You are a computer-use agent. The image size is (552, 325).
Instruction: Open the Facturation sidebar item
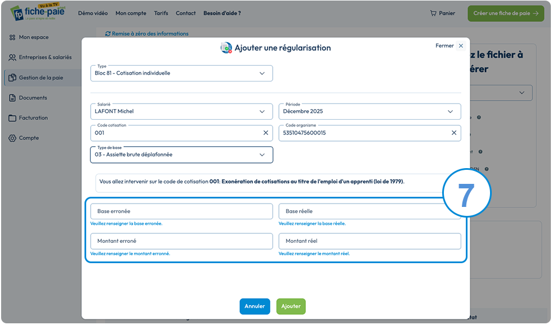point(28,118)
